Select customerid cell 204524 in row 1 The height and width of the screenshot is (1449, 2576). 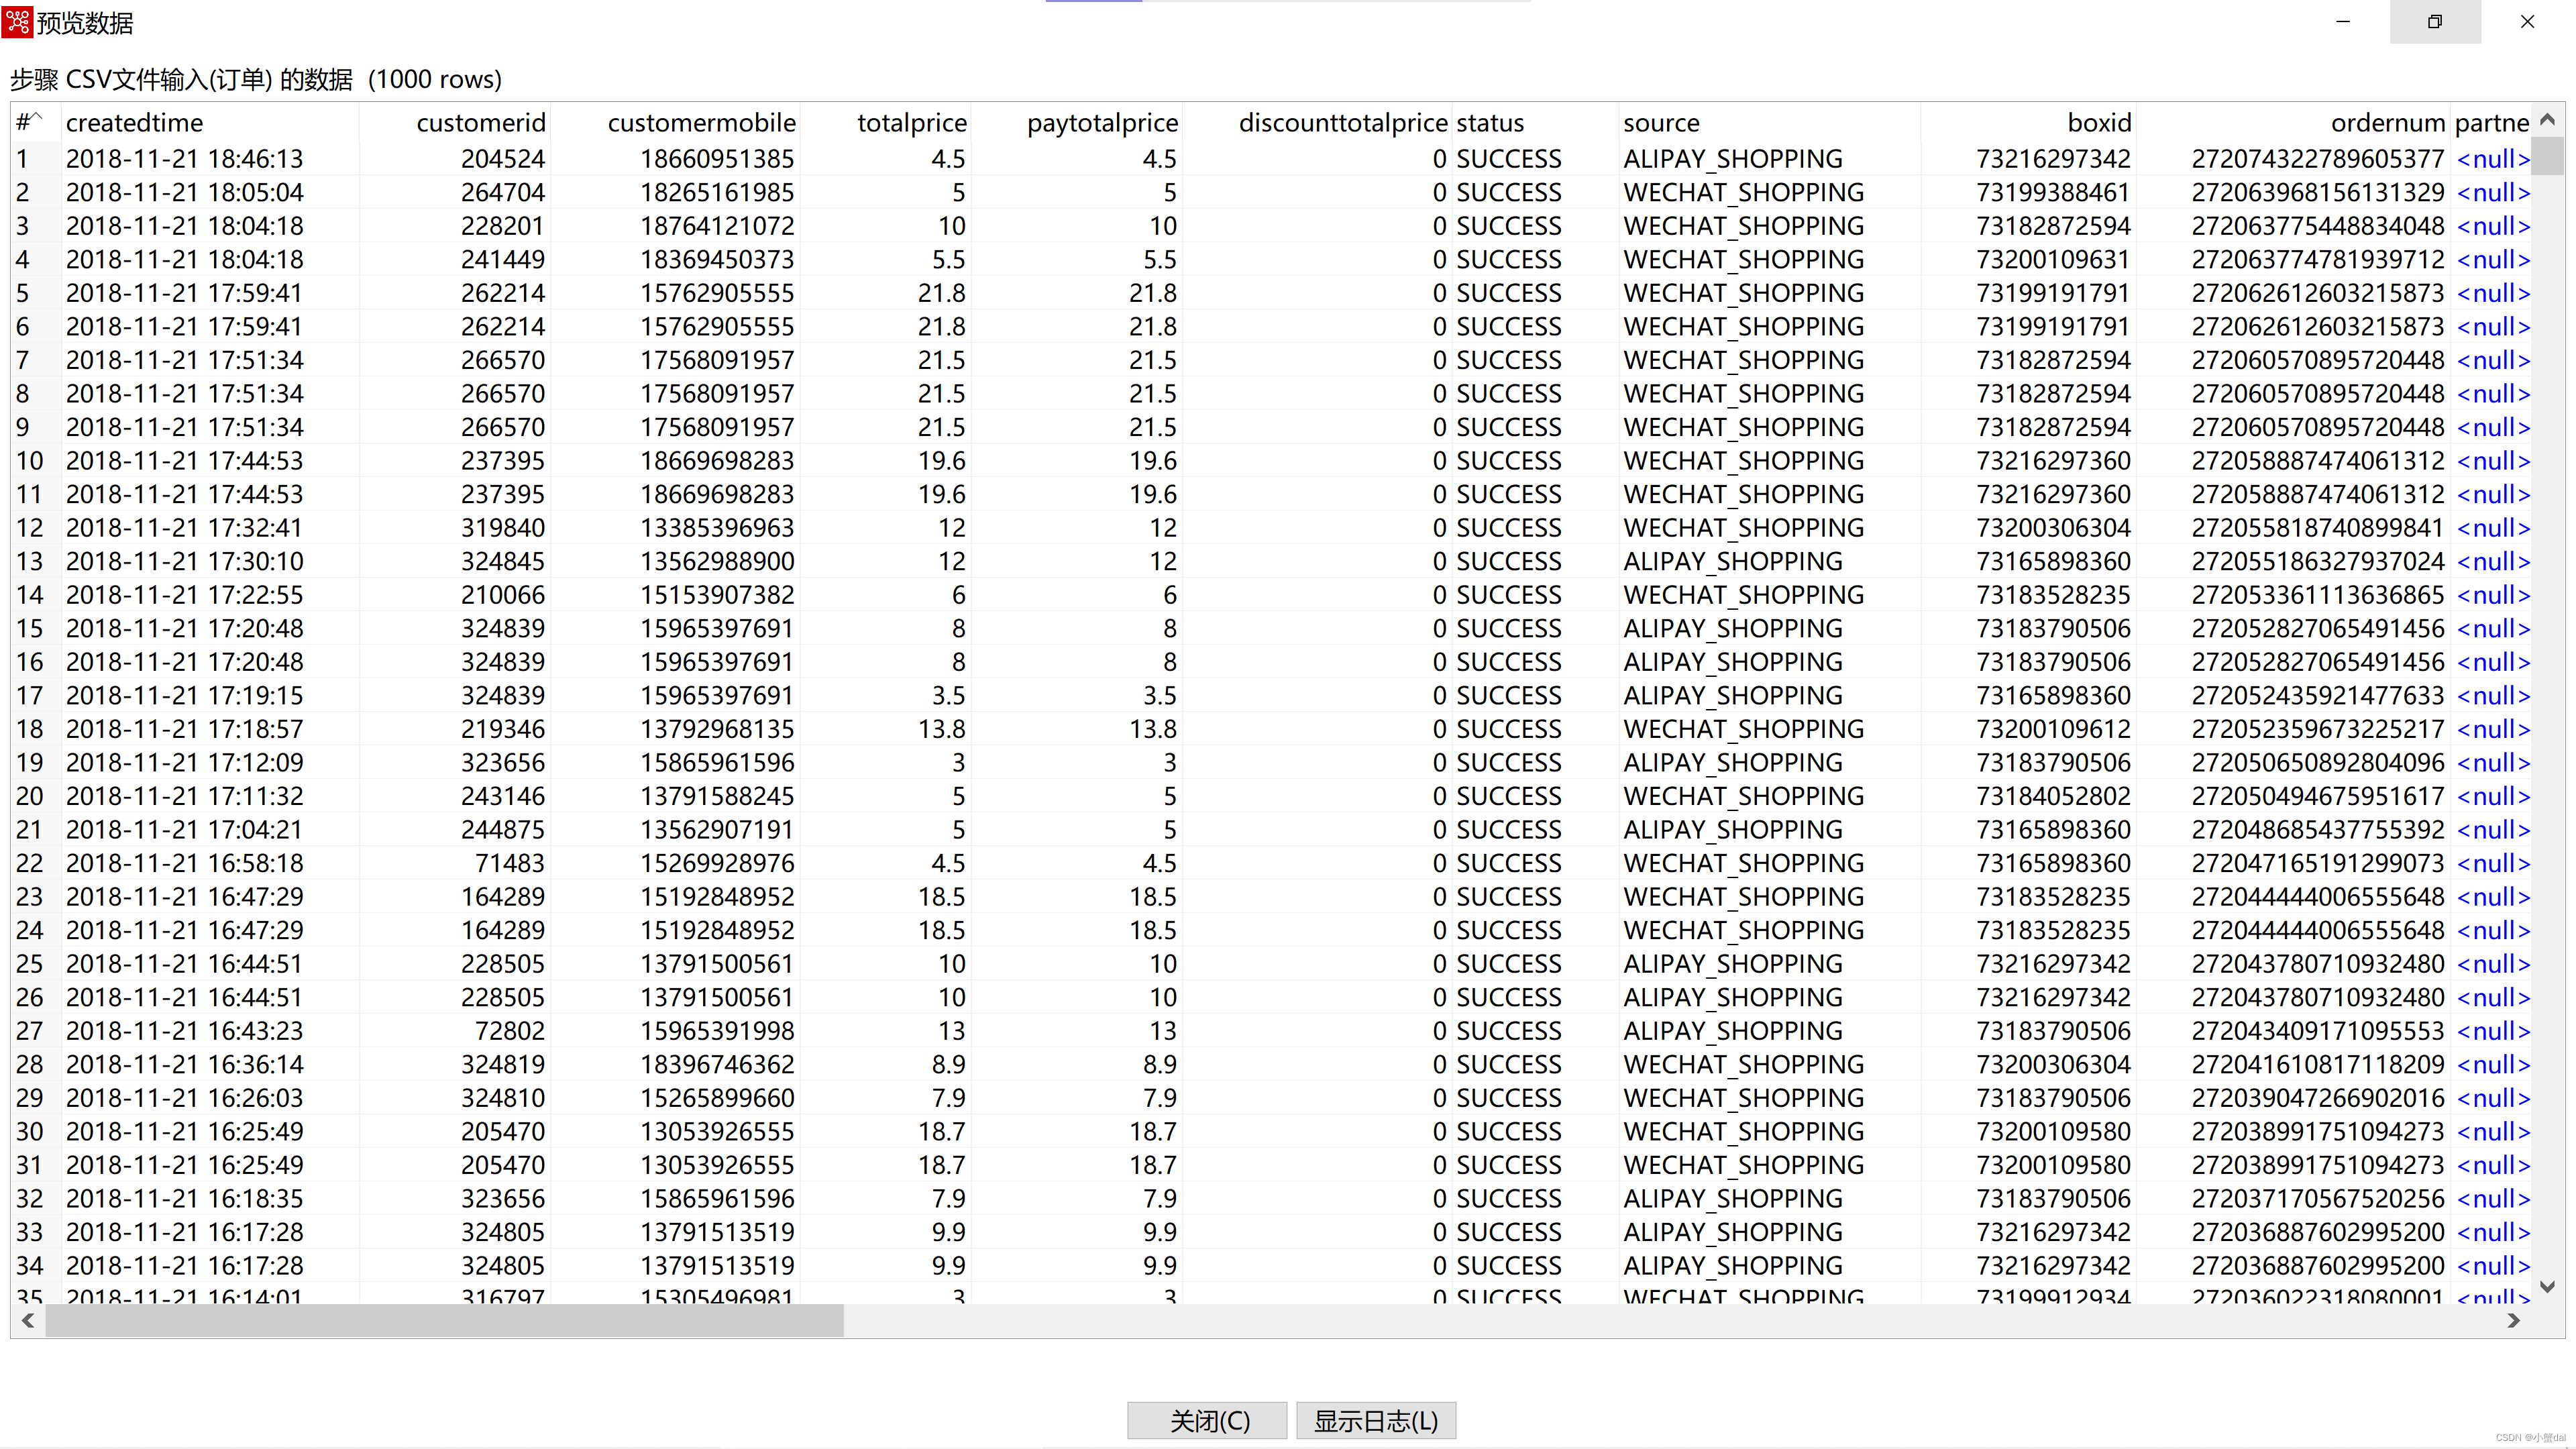[x=502, y=159]
